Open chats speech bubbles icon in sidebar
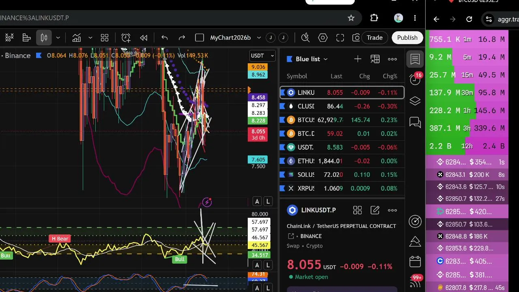 [415, 122]
